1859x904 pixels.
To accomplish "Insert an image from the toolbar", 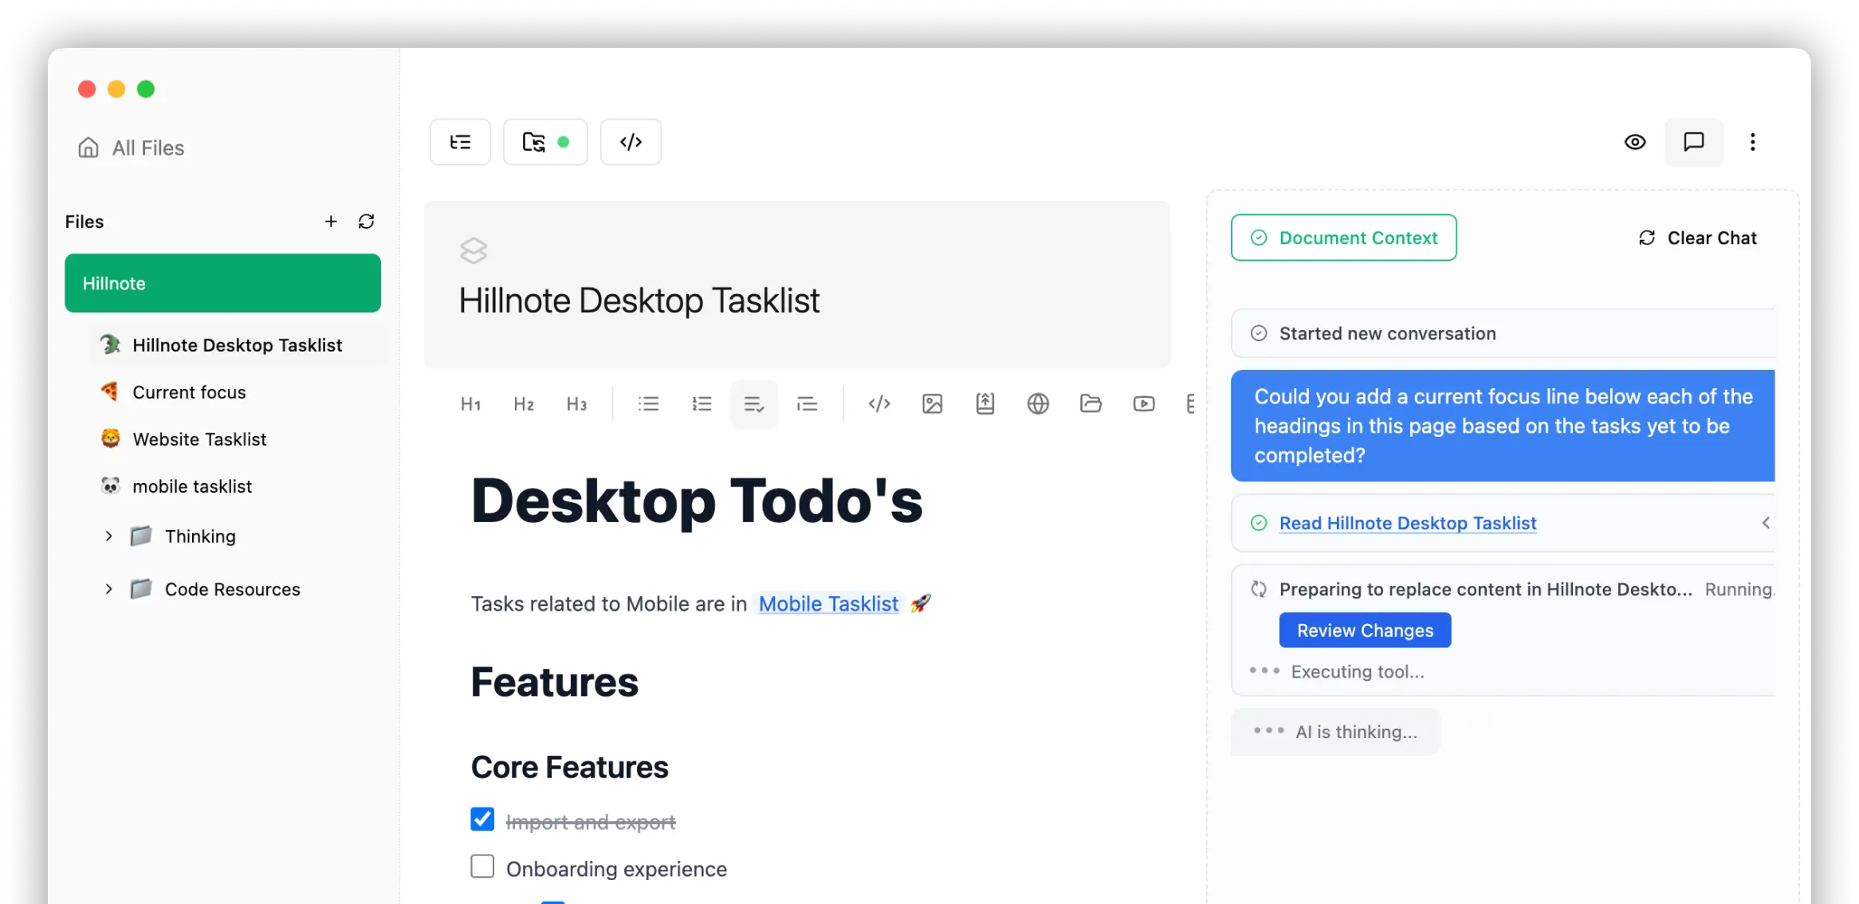I will pos(932,404).
